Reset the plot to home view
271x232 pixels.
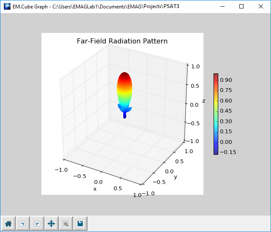8,224
